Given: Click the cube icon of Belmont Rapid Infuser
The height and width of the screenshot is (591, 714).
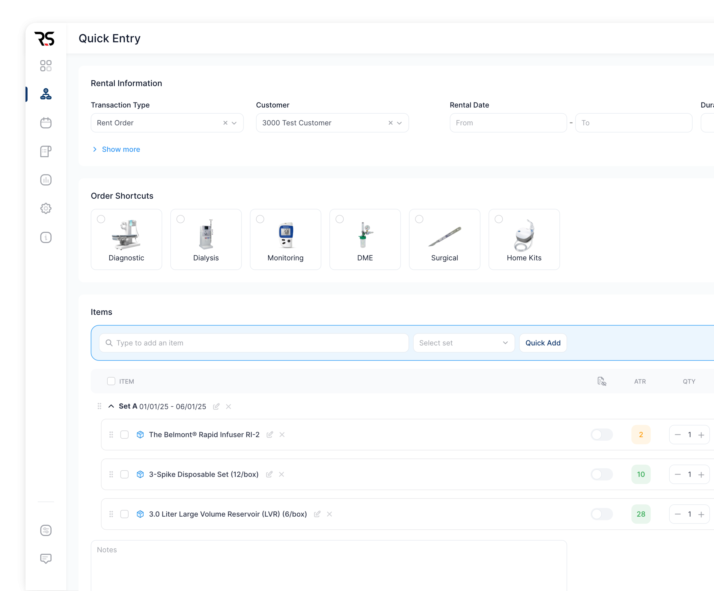Looking at the screenshot, I should [x=140, y=435].
